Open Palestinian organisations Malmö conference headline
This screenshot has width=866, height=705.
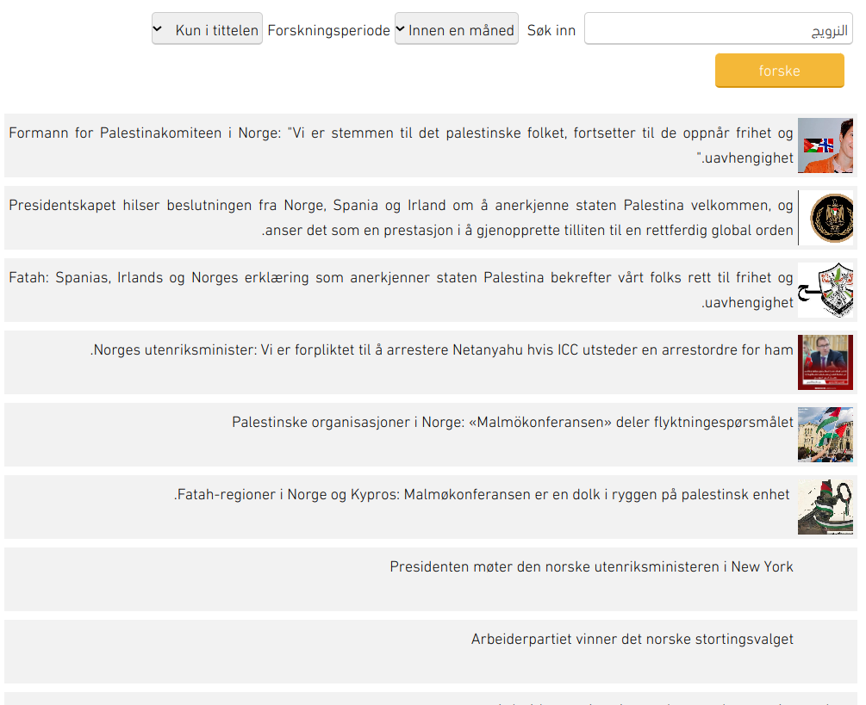(512, 423)
